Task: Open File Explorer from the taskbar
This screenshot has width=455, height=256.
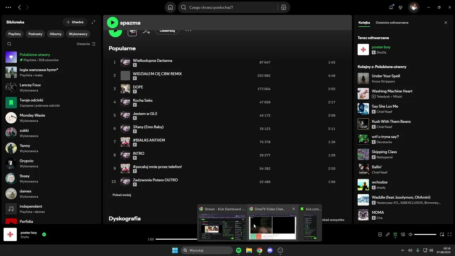Action: pyautogui.click(x=249, y=250)
